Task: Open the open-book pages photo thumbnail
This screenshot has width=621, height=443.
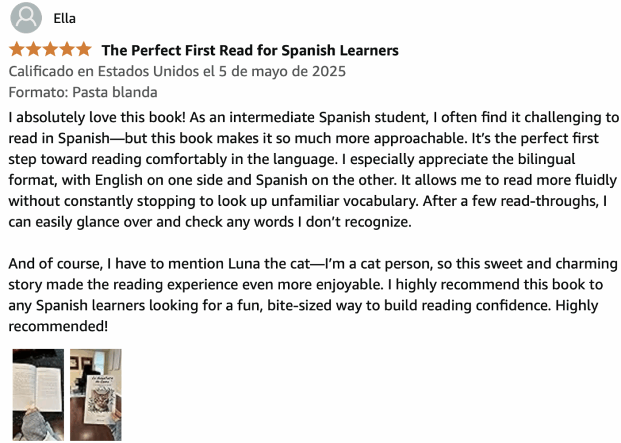Action: click(38, 395)
